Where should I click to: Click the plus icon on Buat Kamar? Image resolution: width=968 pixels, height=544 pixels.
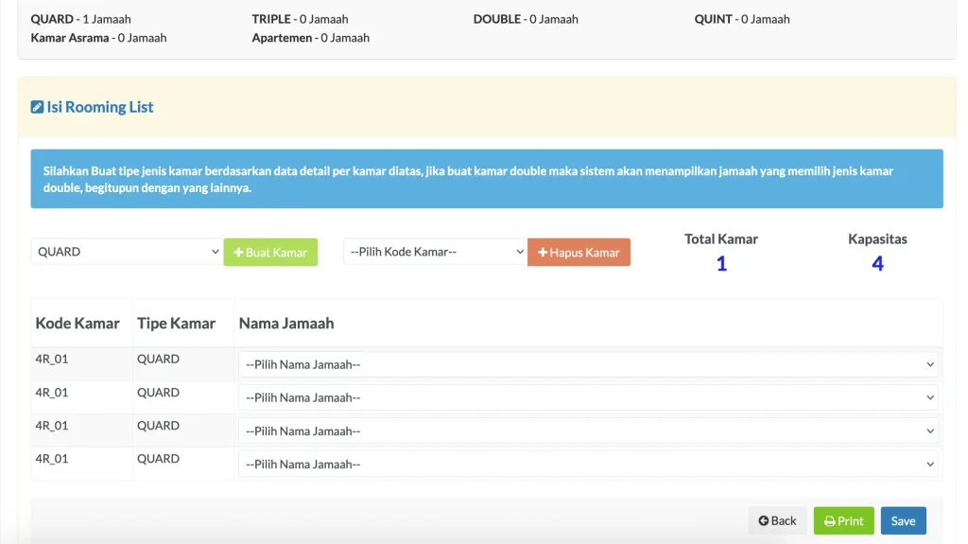[x=239, y=253]
